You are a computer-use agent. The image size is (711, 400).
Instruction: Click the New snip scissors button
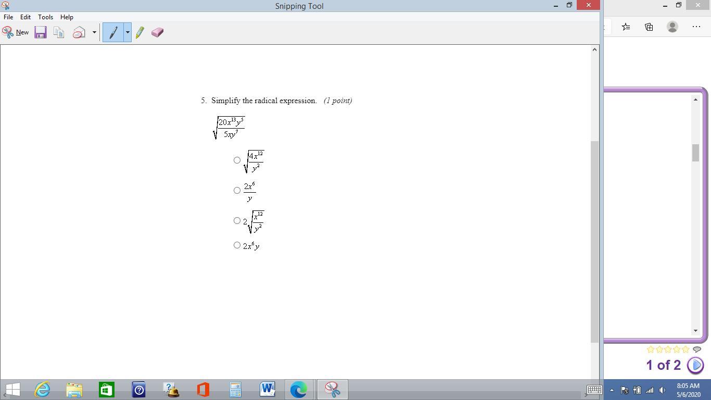coord(15,32)
